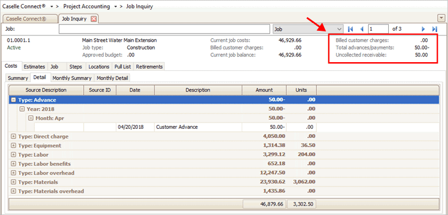Screen dimensions: 448x215
Task: Click the 23,930.62 Materials amount
Action: [272, 182]
